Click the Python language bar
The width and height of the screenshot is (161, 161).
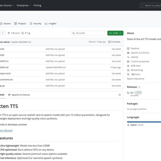[x=144, y=122]
